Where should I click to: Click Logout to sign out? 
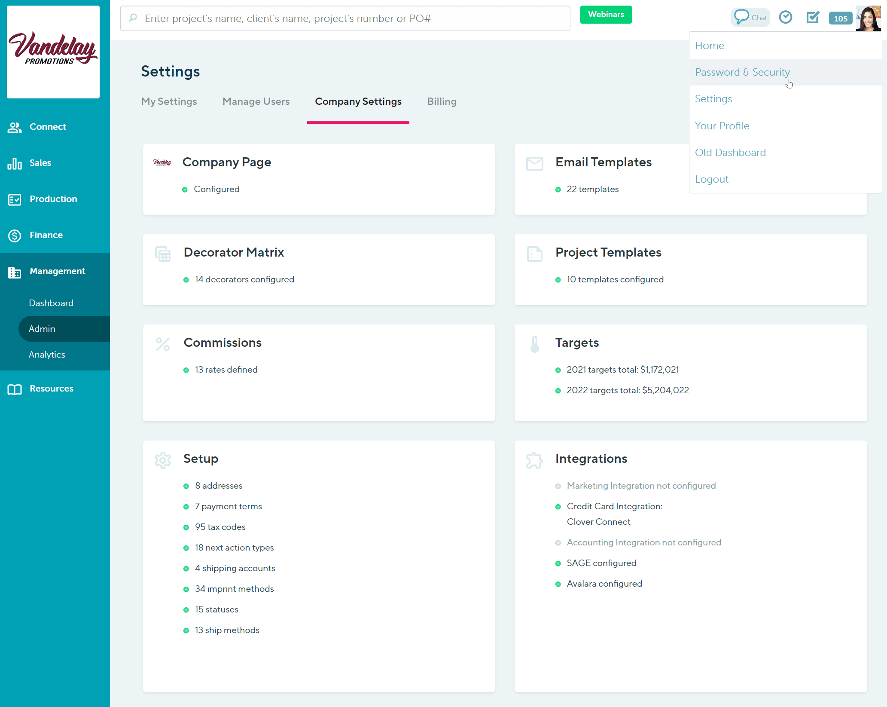click(x=711, y=179)
